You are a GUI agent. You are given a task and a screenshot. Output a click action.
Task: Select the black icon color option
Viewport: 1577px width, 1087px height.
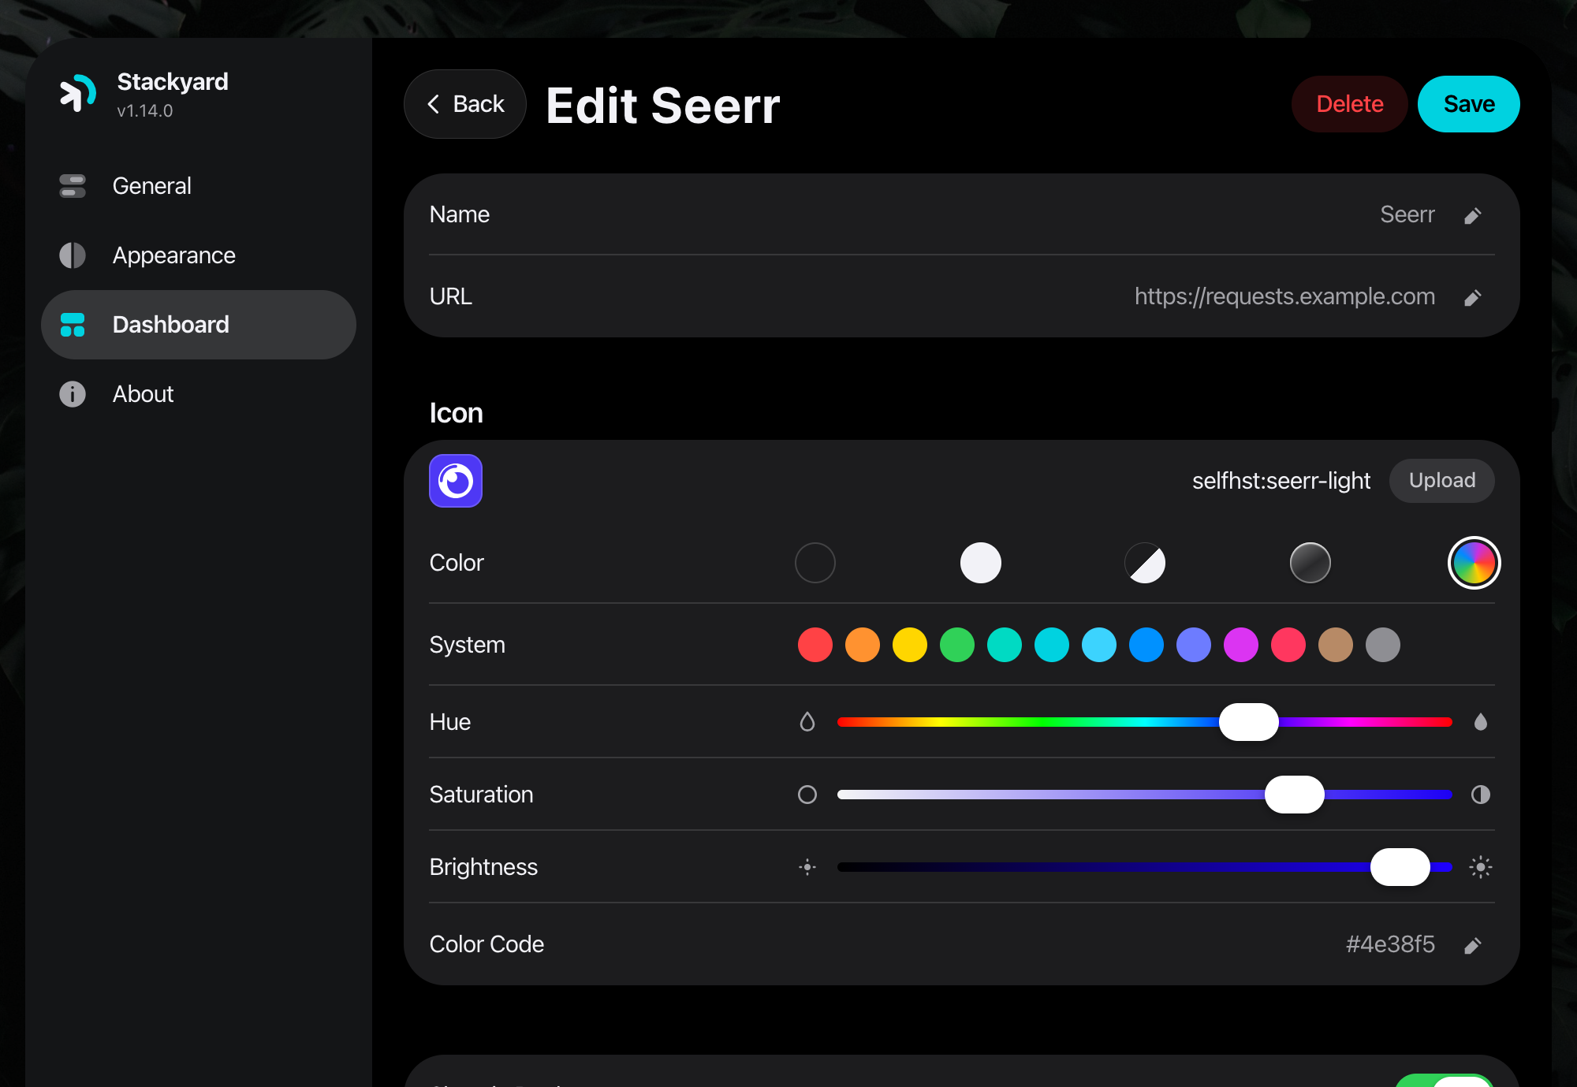click(x=815, y=563)
